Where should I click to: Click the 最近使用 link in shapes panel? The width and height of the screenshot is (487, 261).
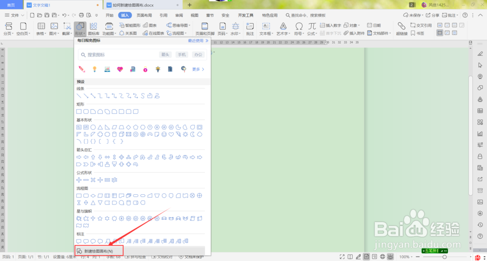[198, 40]
